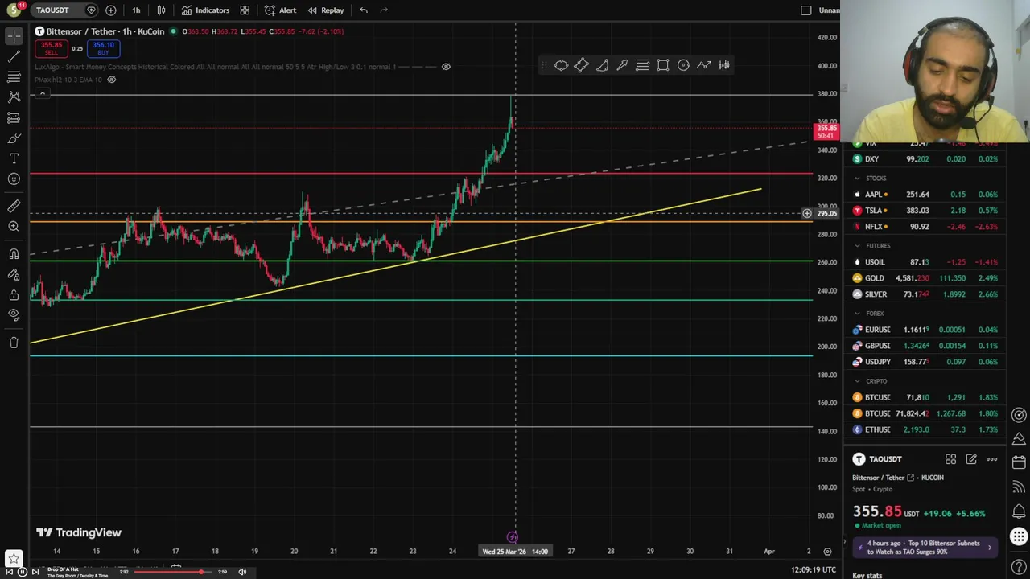Select the zoom in tool
The width and height of the screenshot is (1030, 579).
pos(14,227)
